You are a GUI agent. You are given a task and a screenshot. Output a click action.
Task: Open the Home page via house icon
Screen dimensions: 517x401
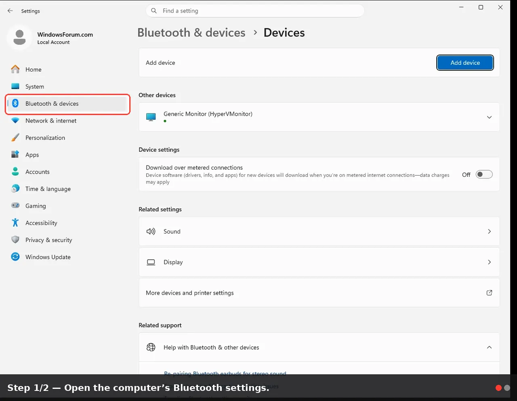(x=15, y=70)
